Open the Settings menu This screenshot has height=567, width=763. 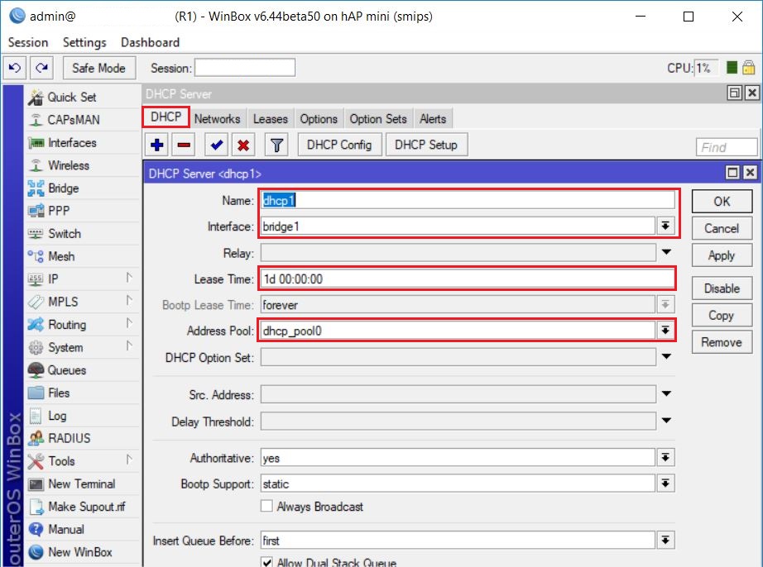[84, 43]
